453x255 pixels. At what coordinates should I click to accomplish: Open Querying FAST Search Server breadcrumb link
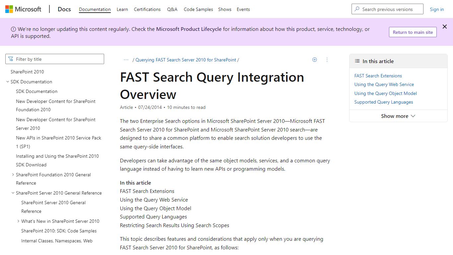click(186, 60)
